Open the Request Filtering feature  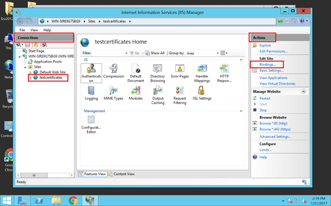[179, 95]
